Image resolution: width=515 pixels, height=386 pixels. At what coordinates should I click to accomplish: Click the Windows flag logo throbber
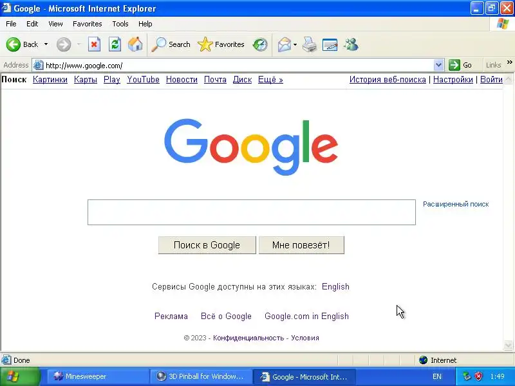point(503,24)
